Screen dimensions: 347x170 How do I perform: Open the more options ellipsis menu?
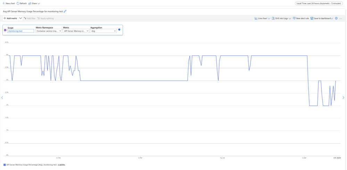[341, 18]
